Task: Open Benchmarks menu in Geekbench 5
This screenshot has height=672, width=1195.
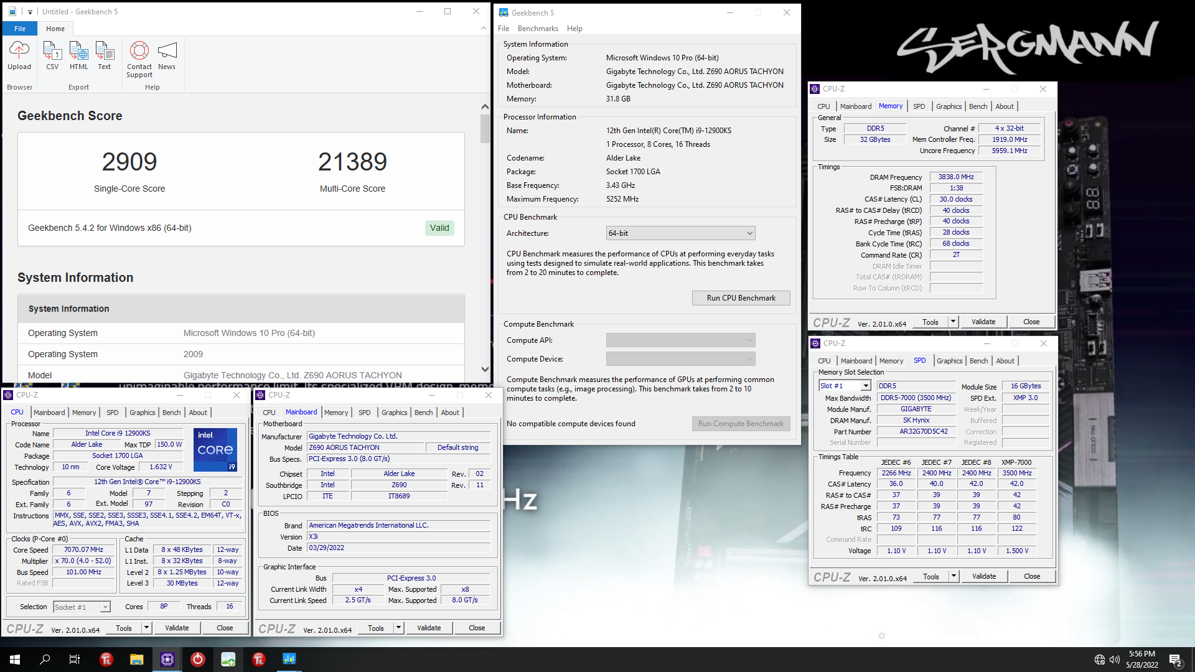Action: (538, 29)
